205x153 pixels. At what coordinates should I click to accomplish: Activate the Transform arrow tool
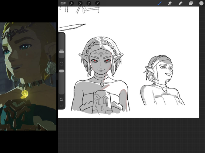click(x=97, y=3)
